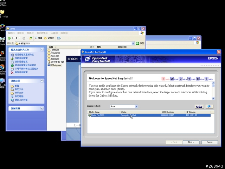Click the Up folder icon in Explorer toolbar
225x169 pixels.
coord(31,38)
